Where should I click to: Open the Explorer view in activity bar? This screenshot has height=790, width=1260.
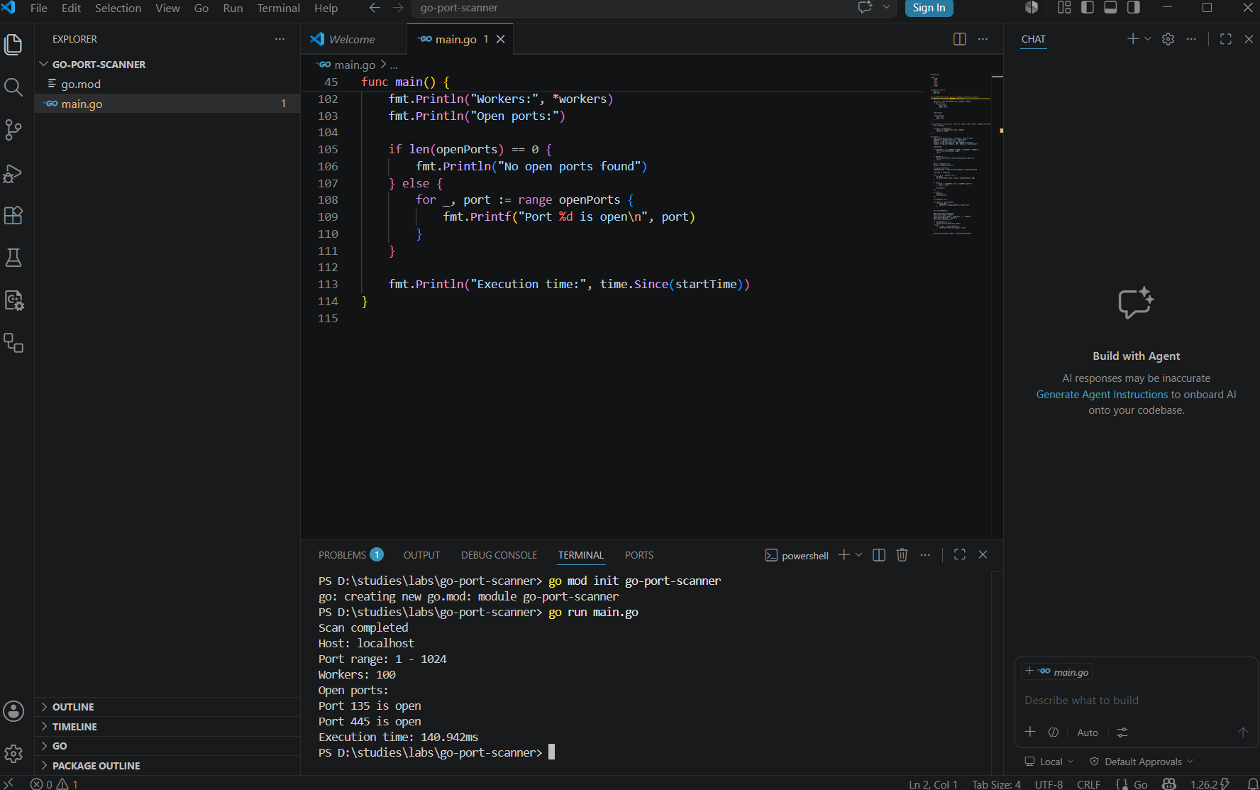pos(13,45)
